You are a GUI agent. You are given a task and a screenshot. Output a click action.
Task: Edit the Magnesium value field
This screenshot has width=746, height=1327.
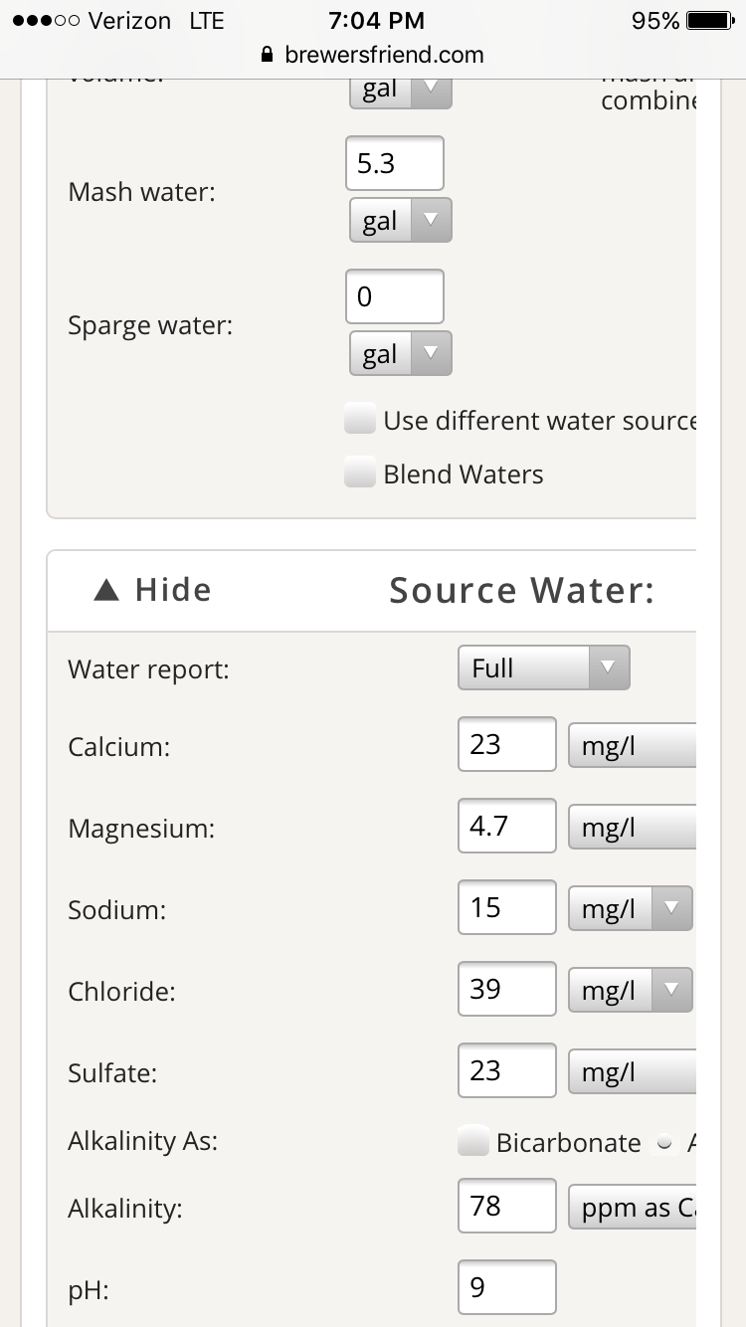point(506,826)
